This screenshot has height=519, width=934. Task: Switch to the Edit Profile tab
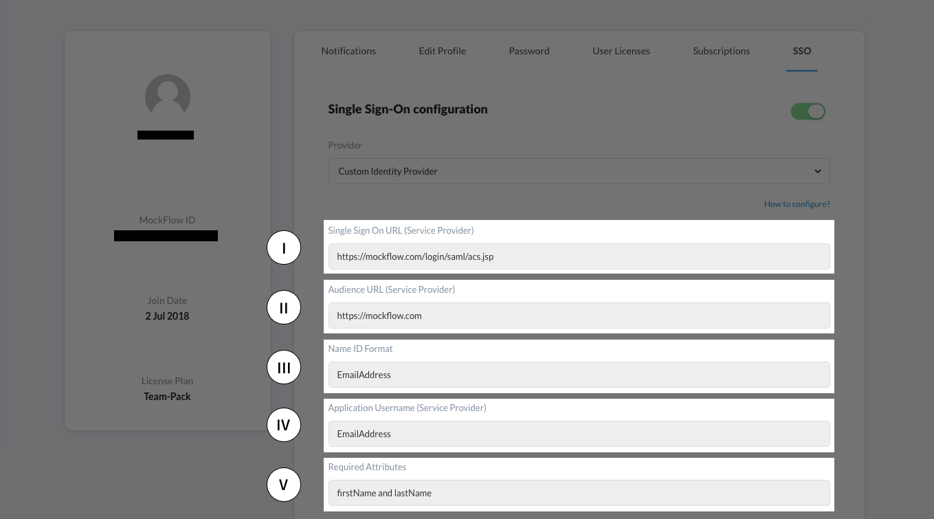442,51
